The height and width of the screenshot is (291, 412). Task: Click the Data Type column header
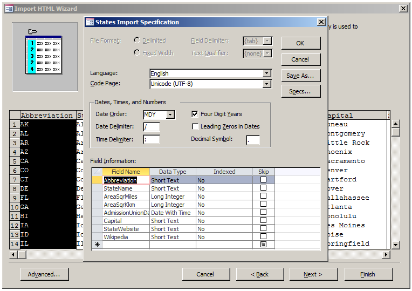coord(173,172)
